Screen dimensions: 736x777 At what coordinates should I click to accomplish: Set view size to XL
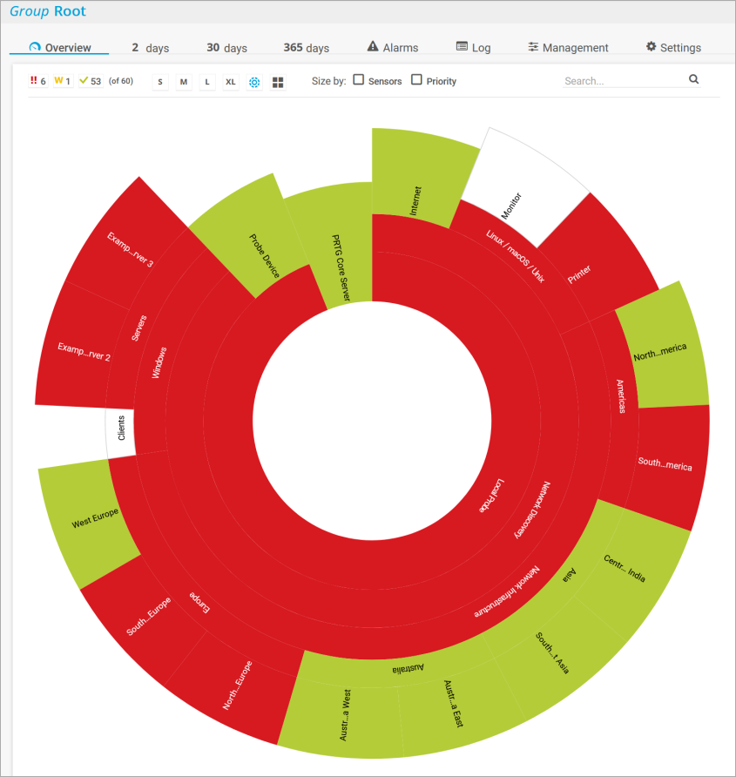click(230, 82)
